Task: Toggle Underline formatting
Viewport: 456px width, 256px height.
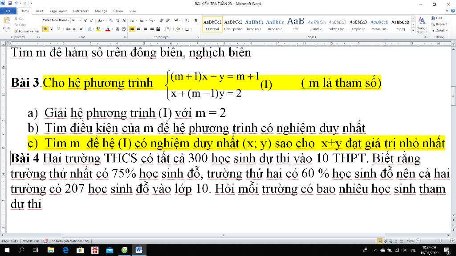Action: point(58,29)
